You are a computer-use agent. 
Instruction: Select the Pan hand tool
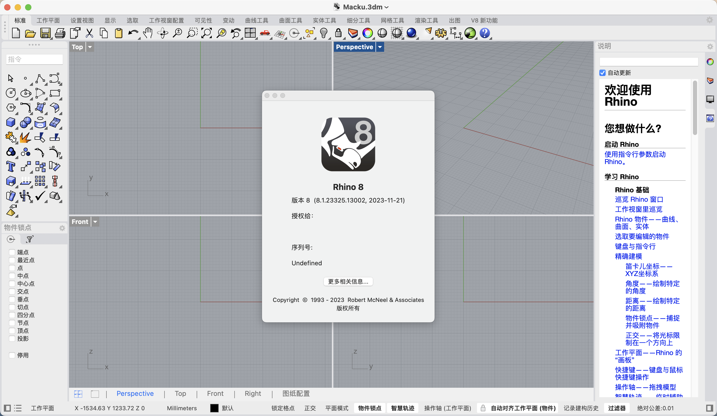coord(148,33)
